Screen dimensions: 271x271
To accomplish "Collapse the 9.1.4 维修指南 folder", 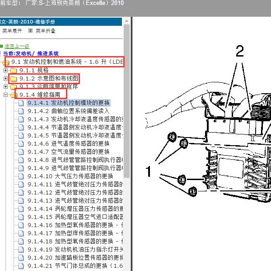I will (5, 95).
